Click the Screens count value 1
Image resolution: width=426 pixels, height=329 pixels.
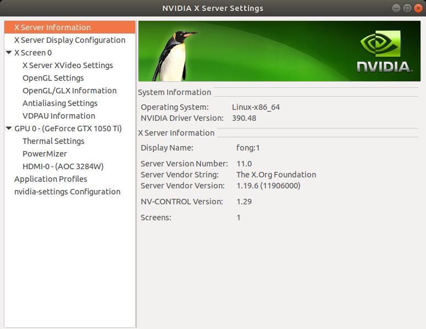239,218
